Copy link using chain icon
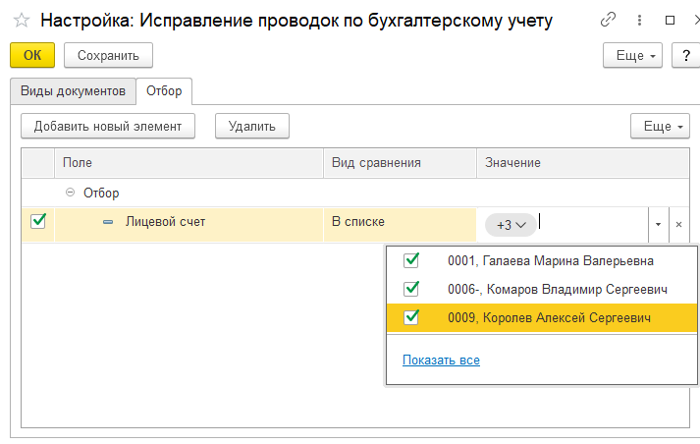Image resolution: width=700 pixels, height=444 pixels. pos(609,20)
